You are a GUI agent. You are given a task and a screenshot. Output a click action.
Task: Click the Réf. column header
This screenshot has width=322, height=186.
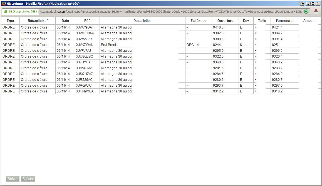coord(87,21)
